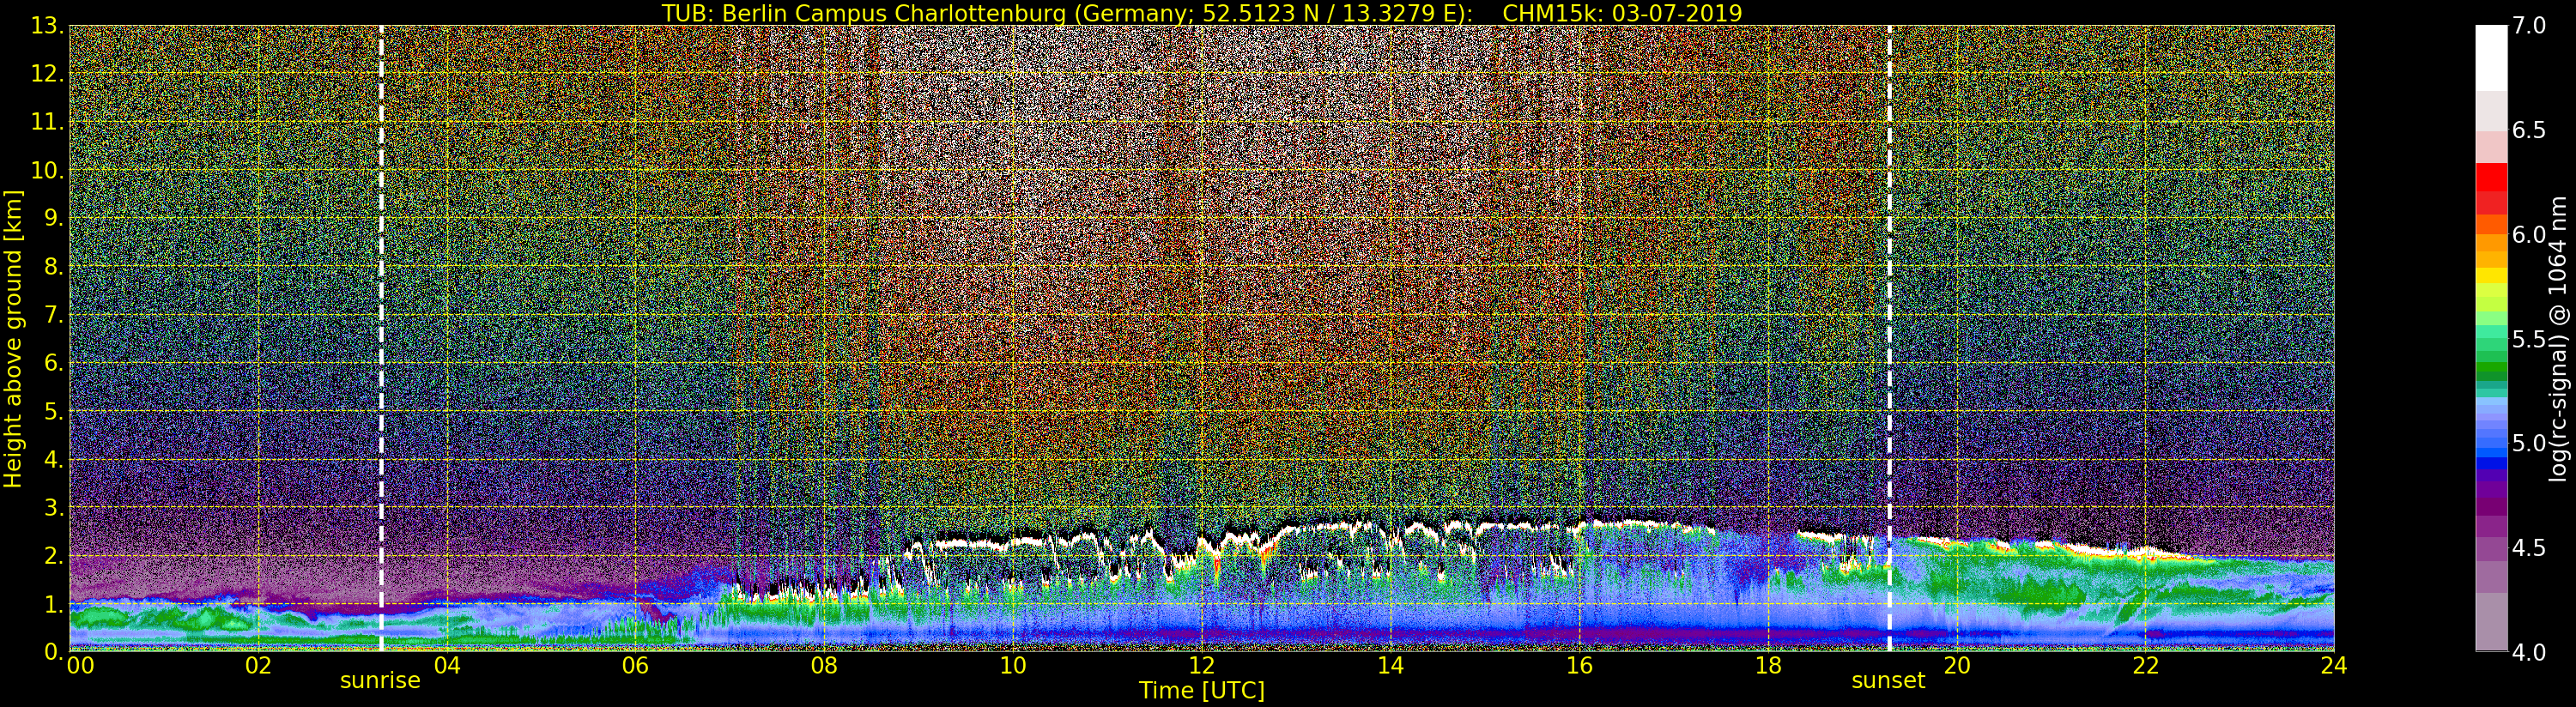The width and height of the screenshot is (2576, 707).
Task: Click time axis tick '06'
Action: (x=635, y=666)
